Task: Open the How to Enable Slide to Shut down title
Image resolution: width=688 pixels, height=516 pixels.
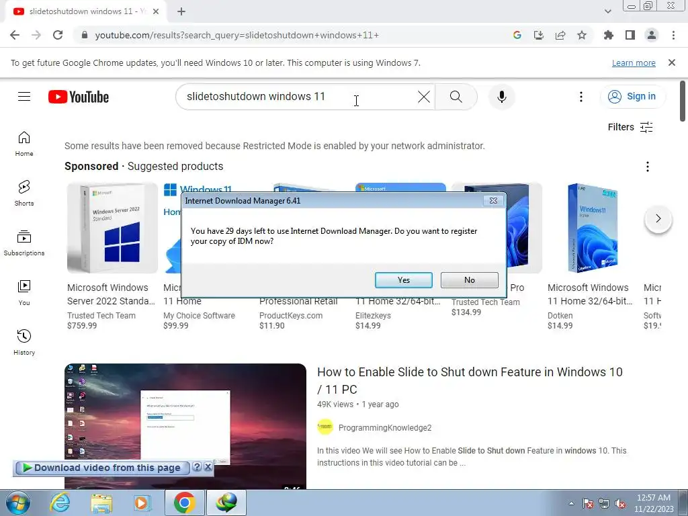Action: pos(470,380)
